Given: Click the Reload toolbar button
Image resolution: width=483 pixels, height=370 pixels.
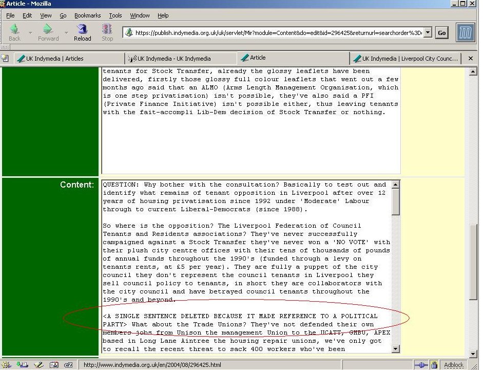Looking at the screenshot, I should click(x=82, y=32).
